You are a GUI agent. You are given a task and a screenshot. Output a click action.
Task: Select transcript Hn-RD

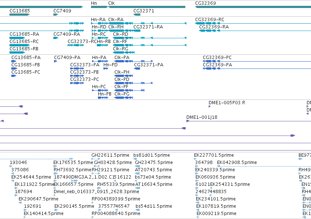click(x=99, y=27)
